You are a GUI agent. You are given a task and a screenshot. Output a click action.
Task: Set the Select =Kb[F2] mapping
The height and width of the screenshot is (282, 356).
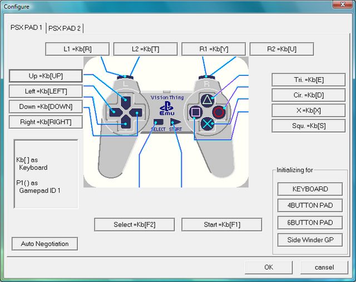[135, 225]
